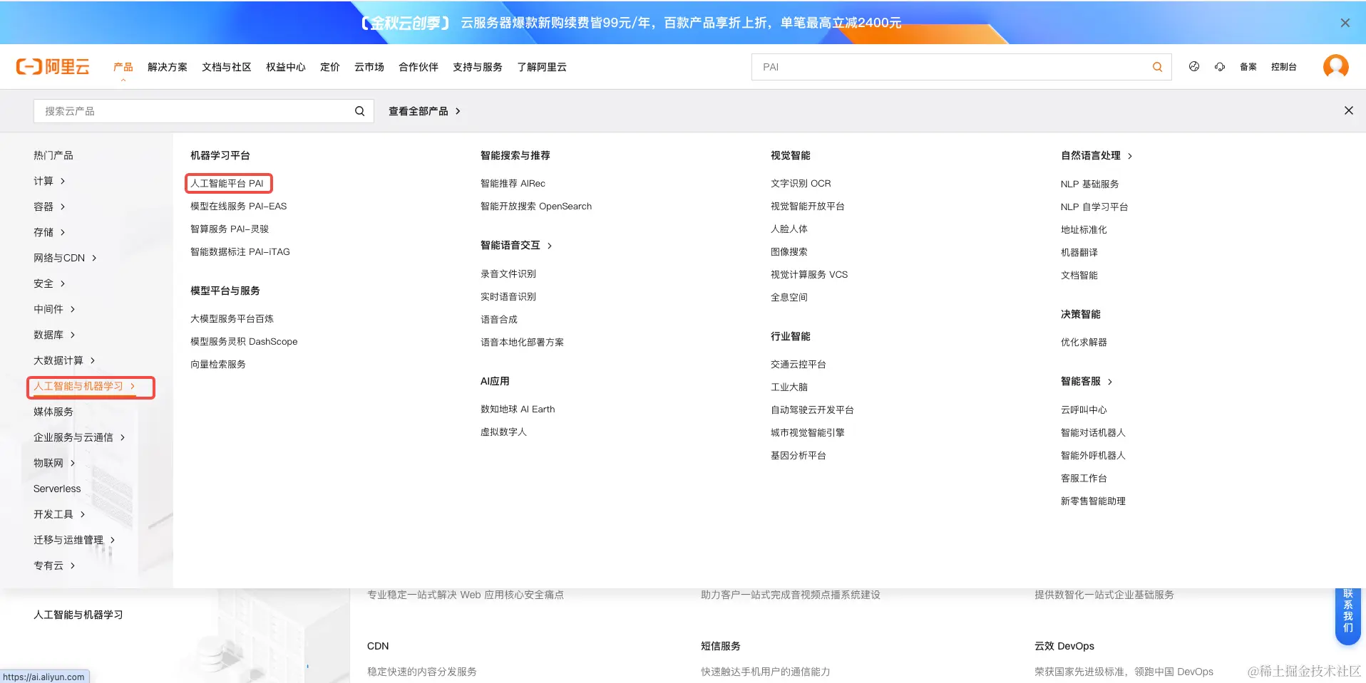Select 媒体服务 in the category sidebar

tap(53, 412)
